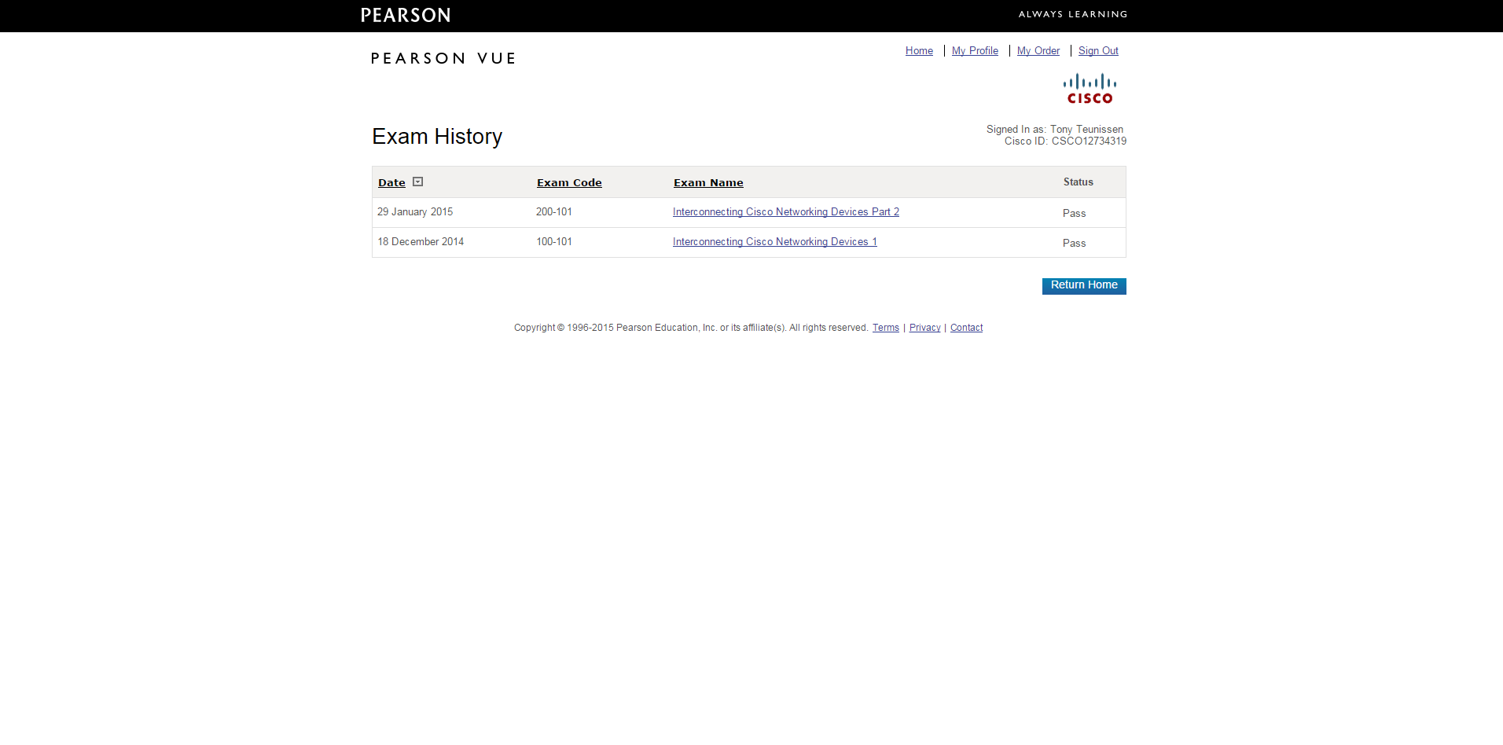
Task: Open Interconnecting Cisco Networking Devices 1 exam
Action: (x=775, y=242)
